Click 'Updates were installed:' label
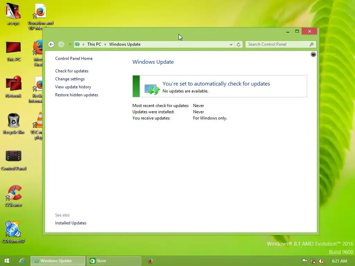Viewport: 355px width, 266px height. point(153,112)
